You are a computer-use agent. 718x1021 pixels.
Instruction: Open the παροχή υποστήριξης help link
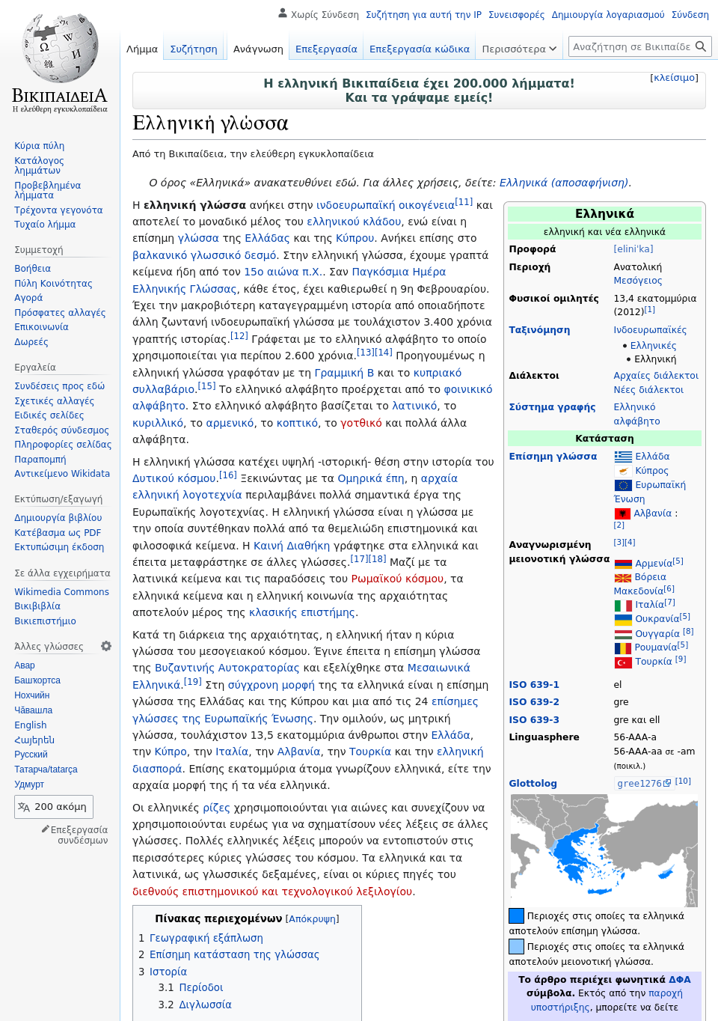click(x=607, y=1000)
